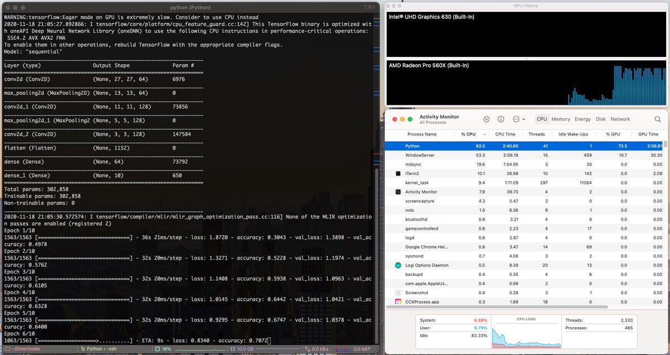This screenshot has height=355, width=670.
Task: Sort by Process Name column header
Action: pos(422,134)
